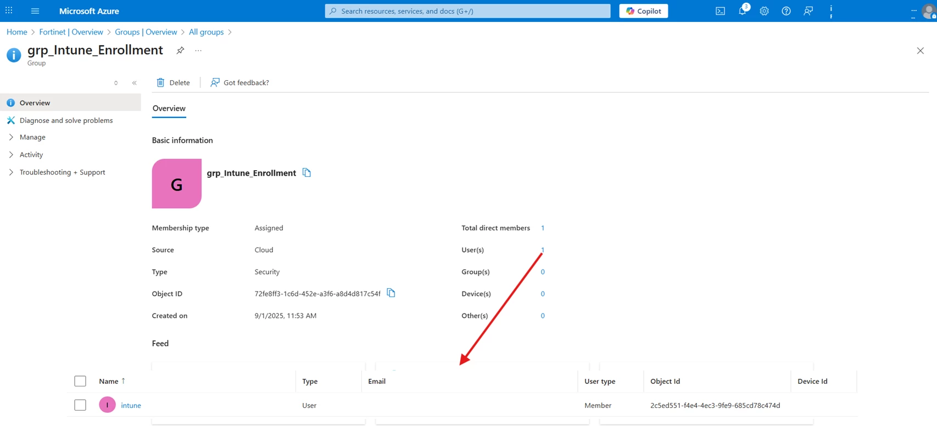Open the intune user link

(x=131, y=405)
